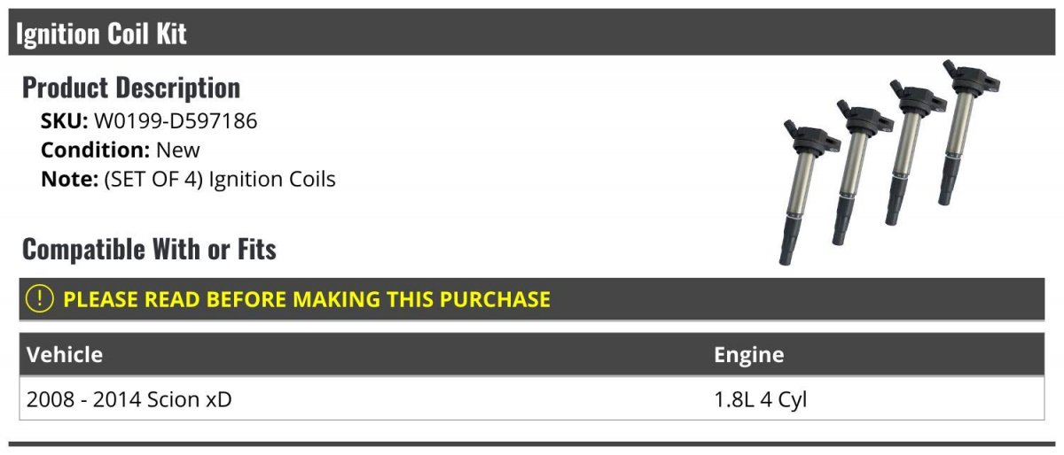The width and height of the screenshot is (1064, 455).
Task: Click the Condition label
Action: click(x=95, y=150)
